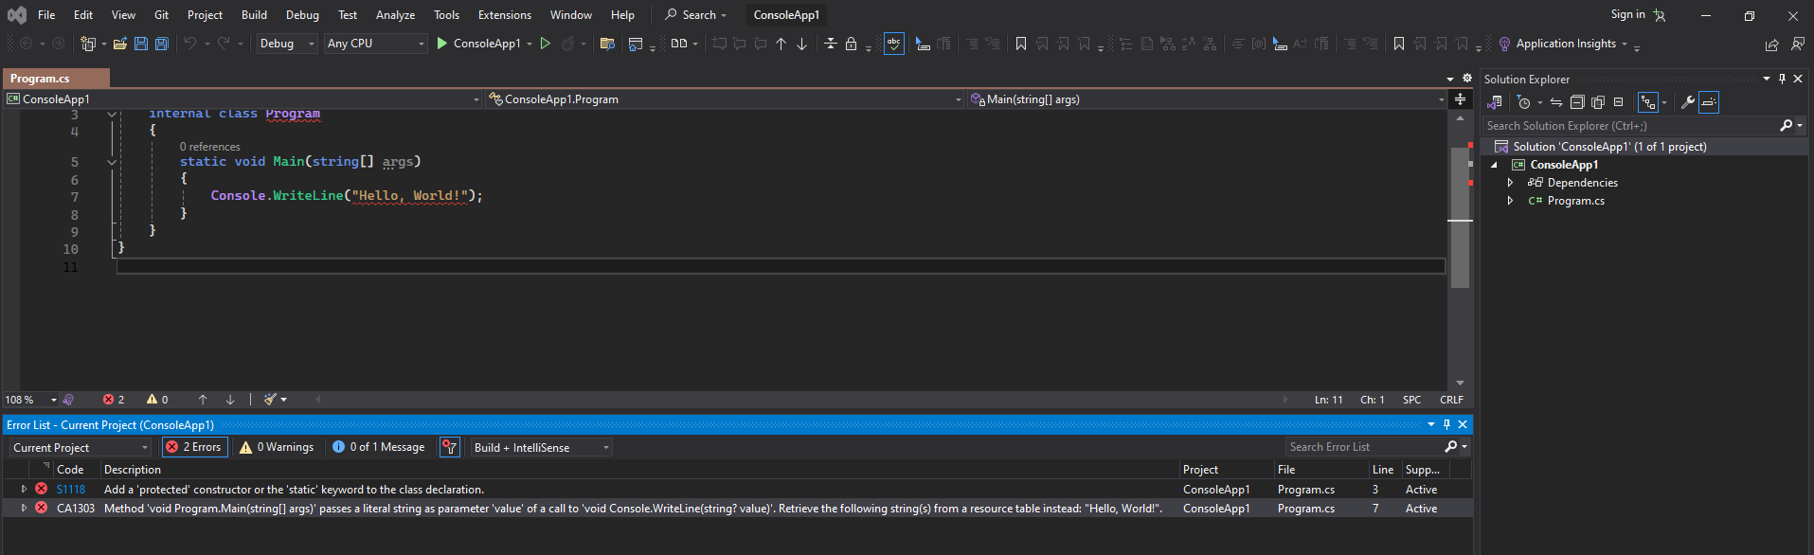
Task: Click the Undo arrow icon
Action: coord(190,44)
